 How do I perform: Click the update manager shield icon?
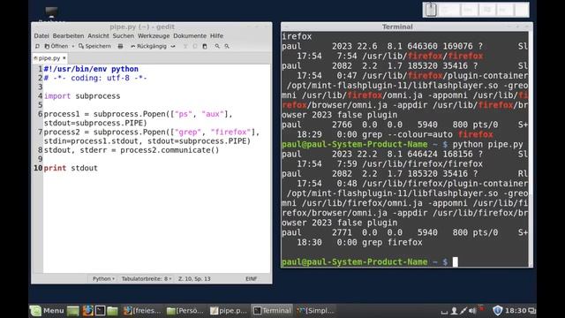click(x=497, y=310)
